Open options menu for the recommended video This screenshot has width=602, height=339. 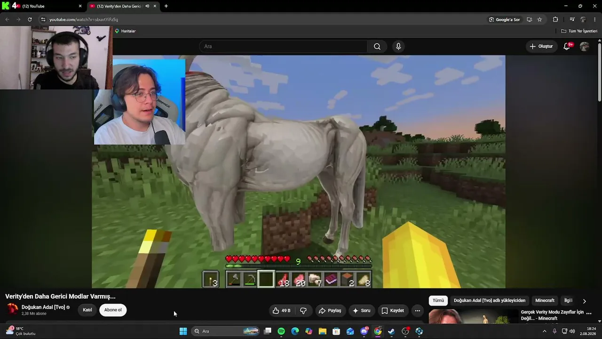click(x=589, y=313)
